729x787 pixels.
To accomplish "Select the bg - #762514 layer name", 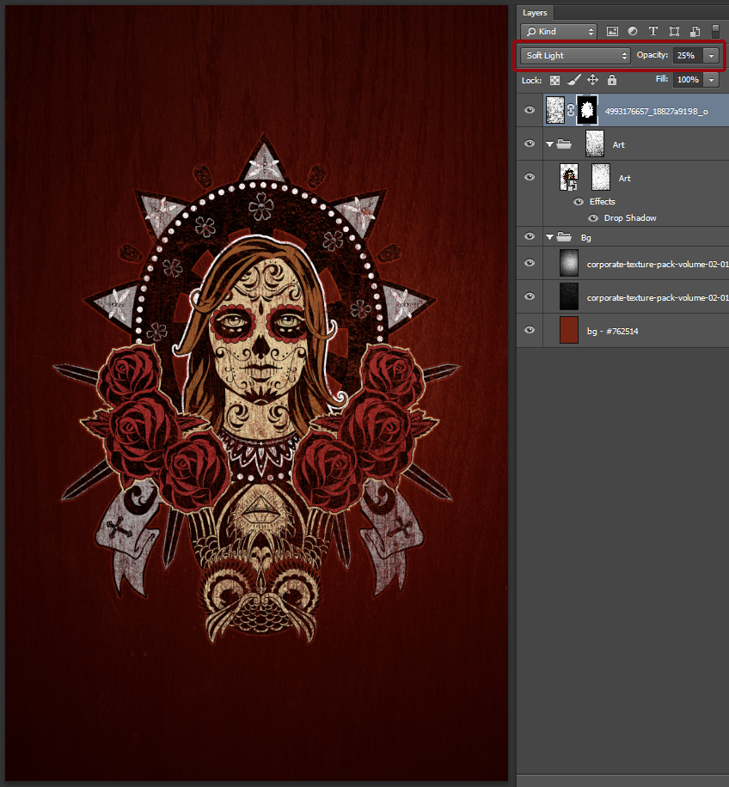I will [x=613, y=332].
